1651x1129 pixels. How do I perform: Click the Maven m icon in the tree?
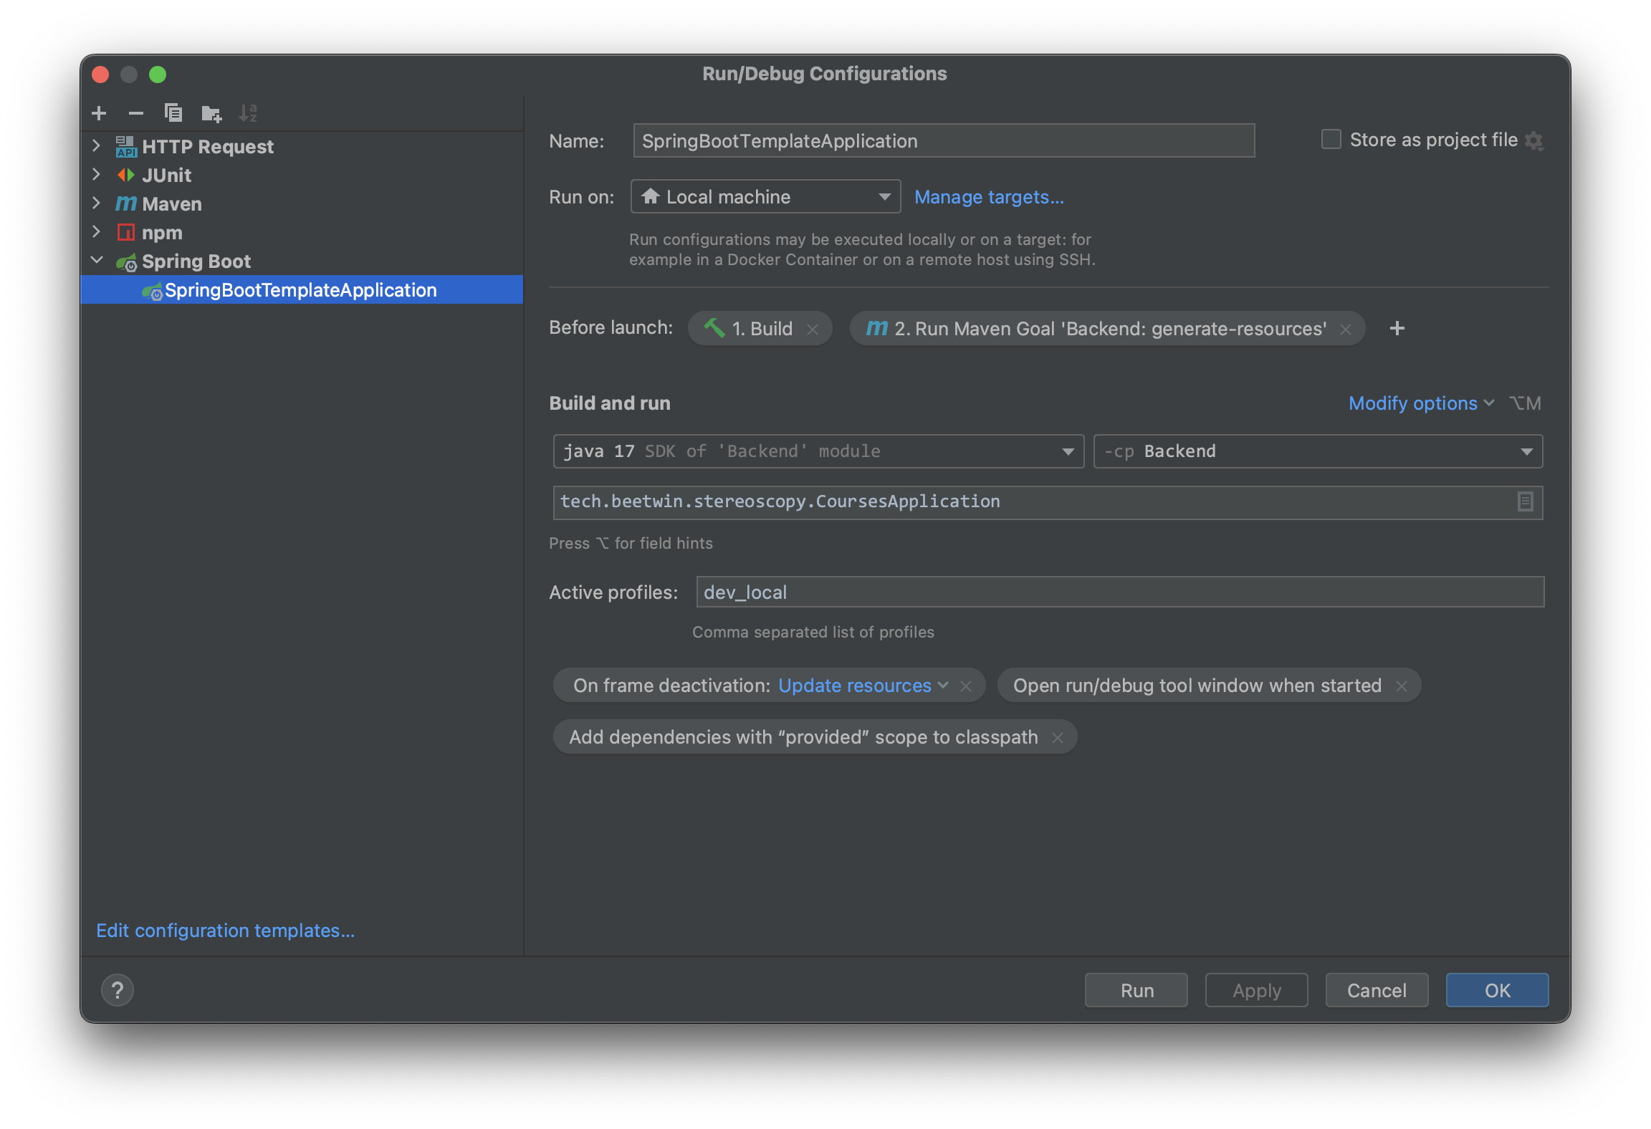tap(126, 204)
